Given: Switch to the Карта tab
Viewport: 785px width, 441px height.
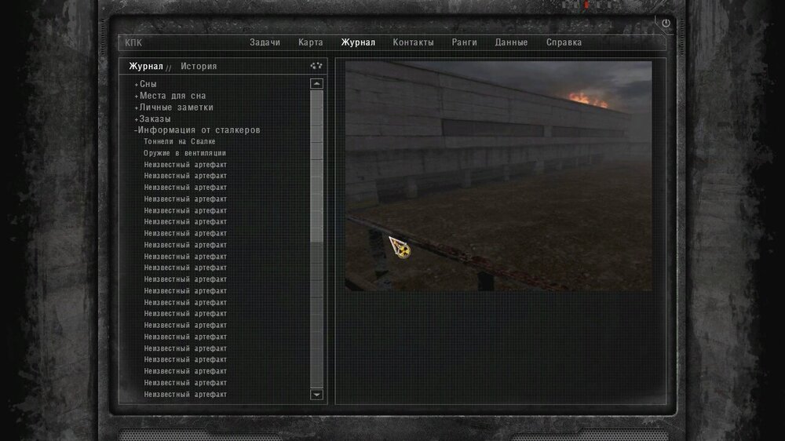Looking at the screenshot, I should tap(310, 42).
